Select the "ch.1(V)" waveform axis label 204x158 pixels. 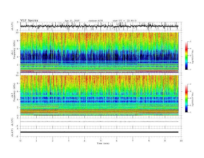[x=12, y=27]
